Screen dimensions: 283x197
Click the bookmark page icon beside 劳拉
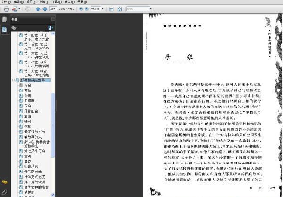click(21, 90)
